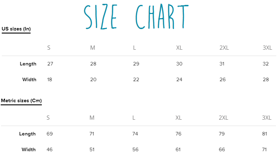The image size is (277, 161).
Task: Click the US length value 32
Action: pyautogui.click(x=266, y=64)
